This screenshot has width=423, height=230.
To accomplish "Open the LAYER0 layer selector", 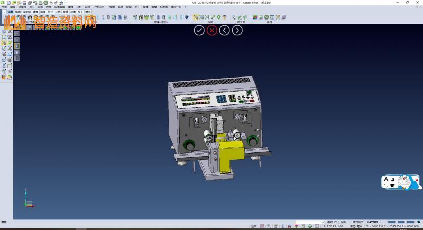I will pyautogui.click(x=373, y=222).
